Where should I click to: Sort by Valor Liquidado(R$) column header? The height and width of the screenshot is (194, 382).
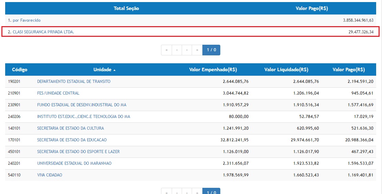pos(286,69)
